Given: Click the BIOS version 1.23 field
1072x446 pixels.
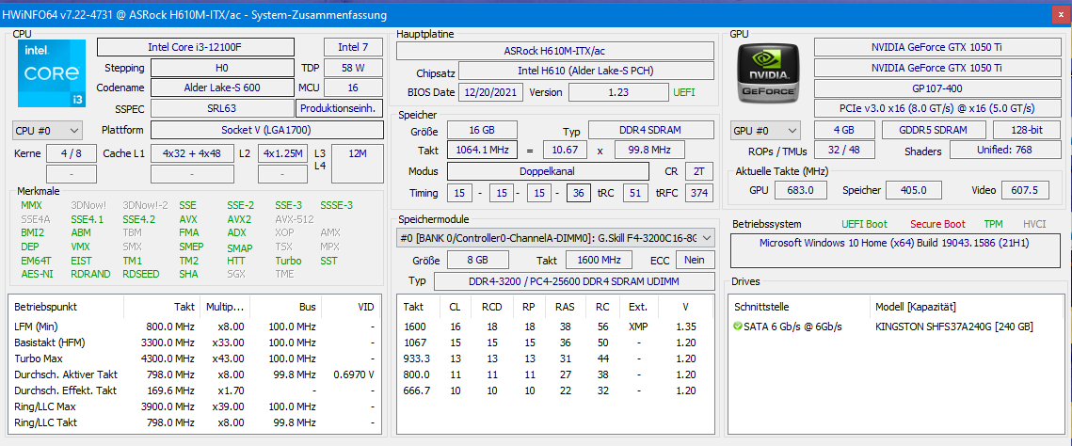Looking at the screenshot, I should pyautogui.click(x=618, y=92).
